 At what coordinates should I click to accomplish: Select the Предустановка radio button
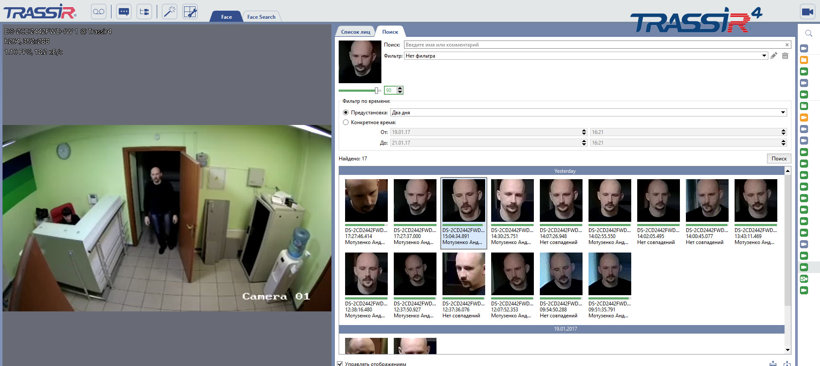(346, 113)
